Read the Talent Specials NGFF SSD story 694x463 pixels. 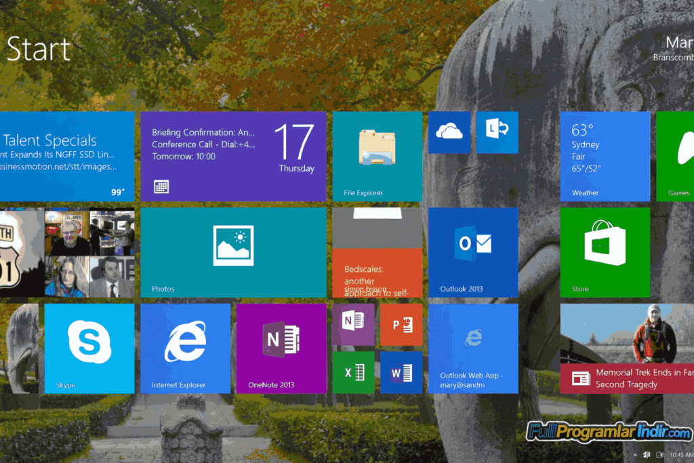click(x=66, y=156)
